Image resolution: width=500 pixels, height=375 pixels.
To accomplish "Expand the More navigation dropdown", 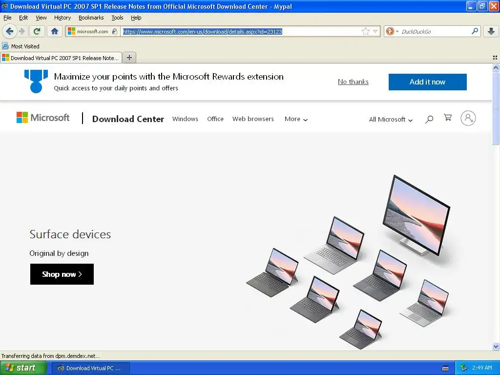I will [296, 119].
